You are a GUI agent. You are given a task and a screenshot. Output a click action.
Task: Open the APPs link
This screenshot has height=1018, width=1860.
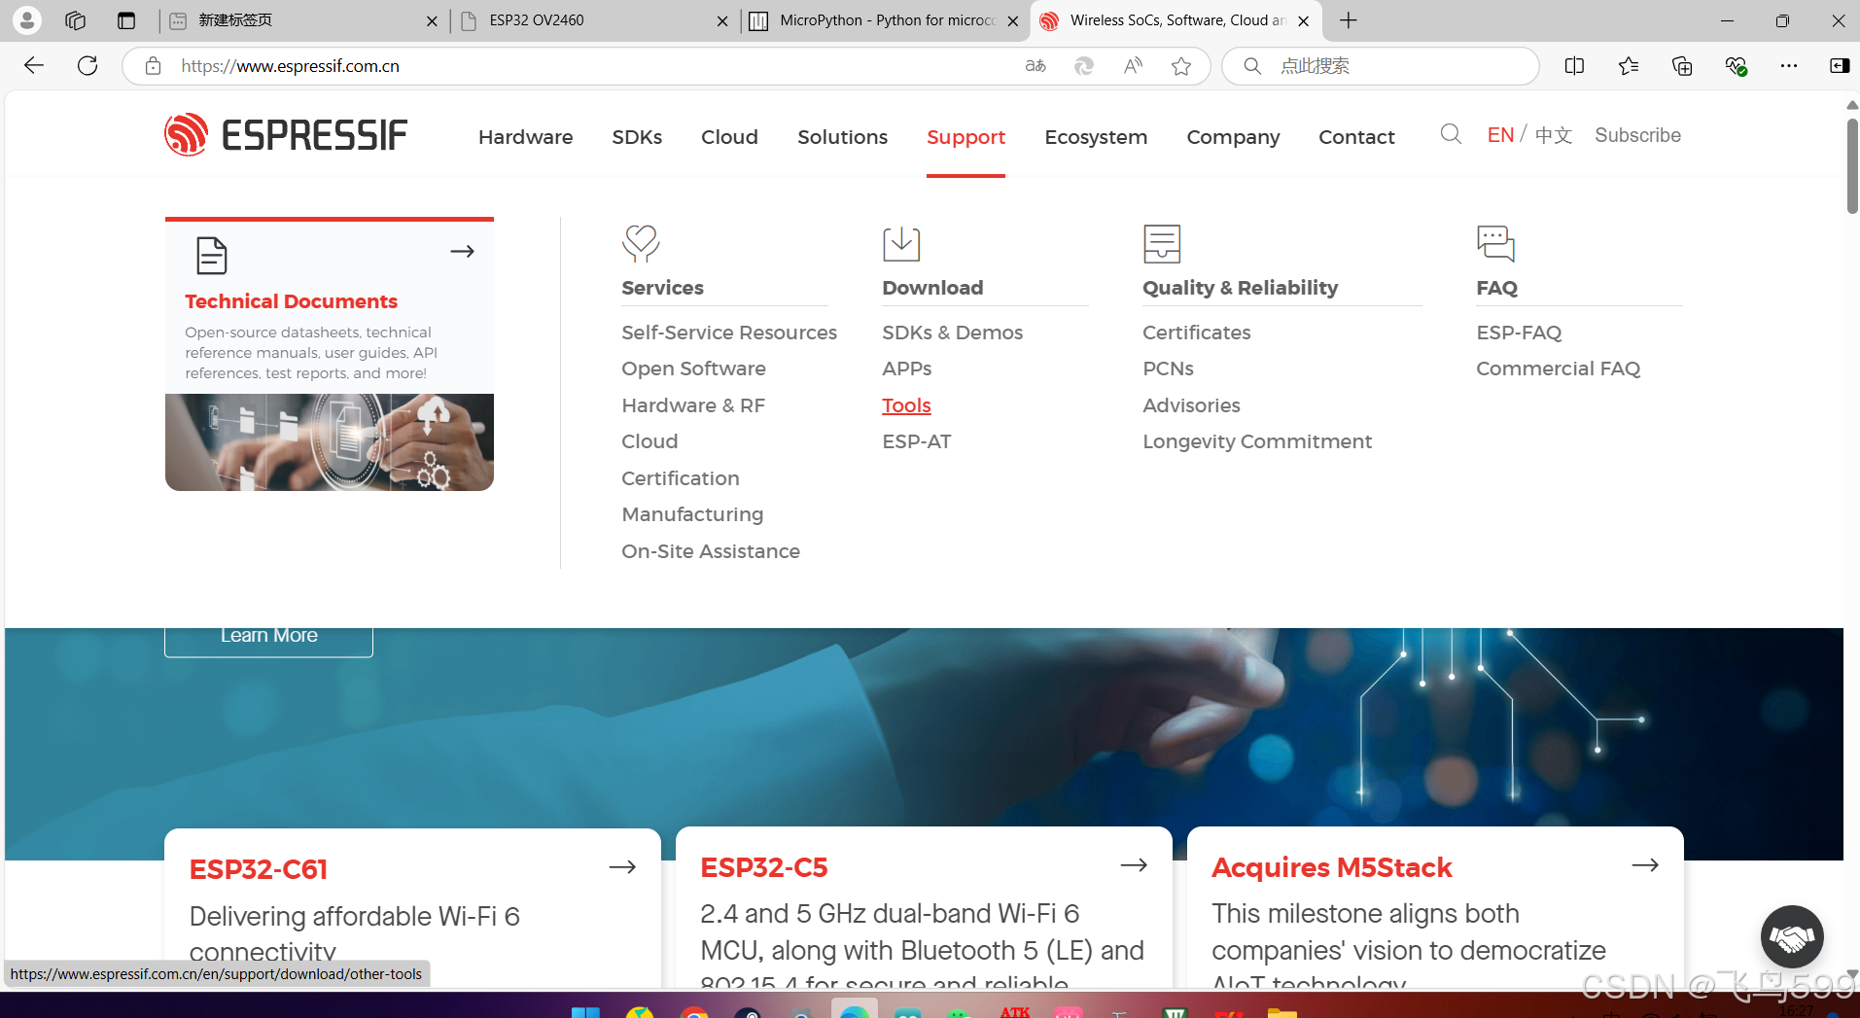point(906,369)
